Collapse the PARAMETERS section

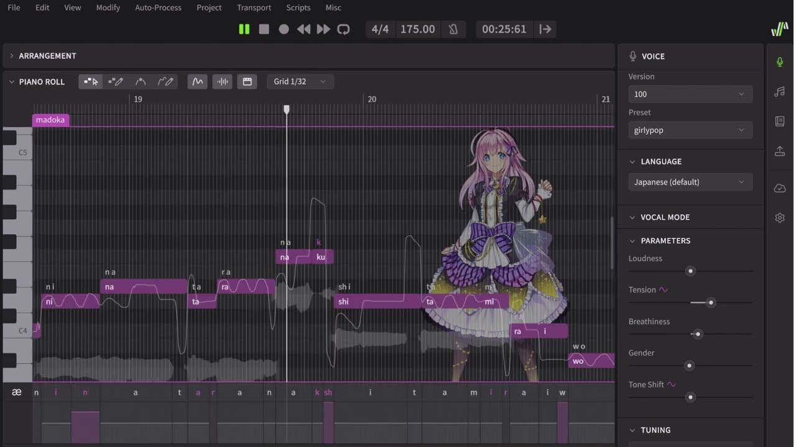point(633,241)
